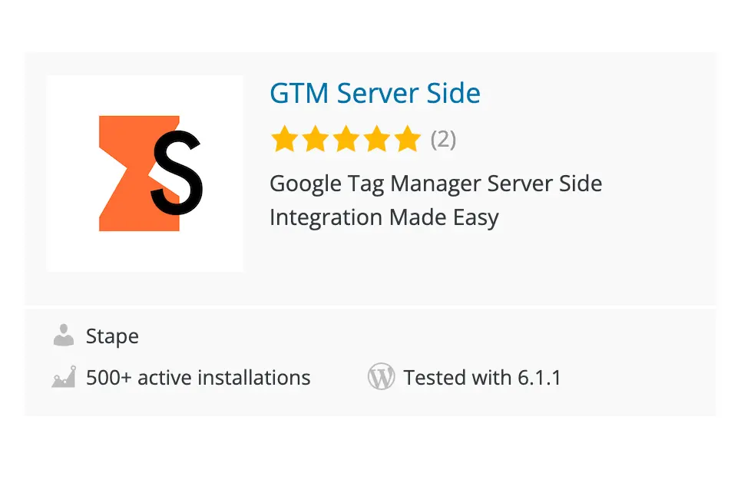
Task: Click the author person icon
Action: pos(64,336)
